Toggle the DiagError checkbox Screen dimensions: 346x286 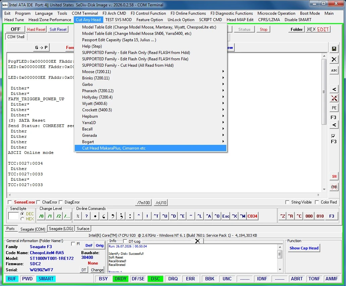pyautogui.click(x=61, y=202)
